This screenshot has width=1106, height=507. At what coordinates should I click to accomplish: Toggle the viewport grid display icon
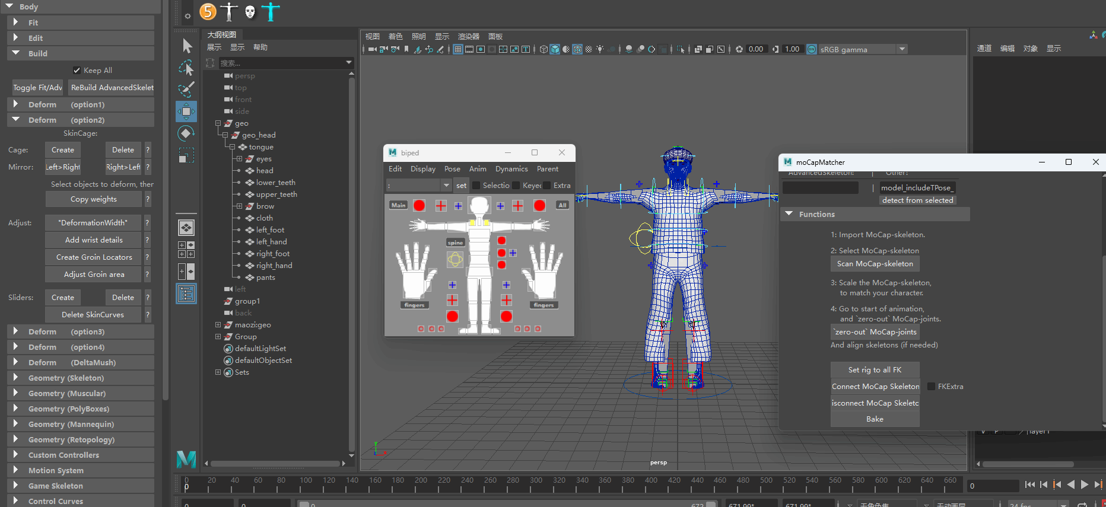458,49
